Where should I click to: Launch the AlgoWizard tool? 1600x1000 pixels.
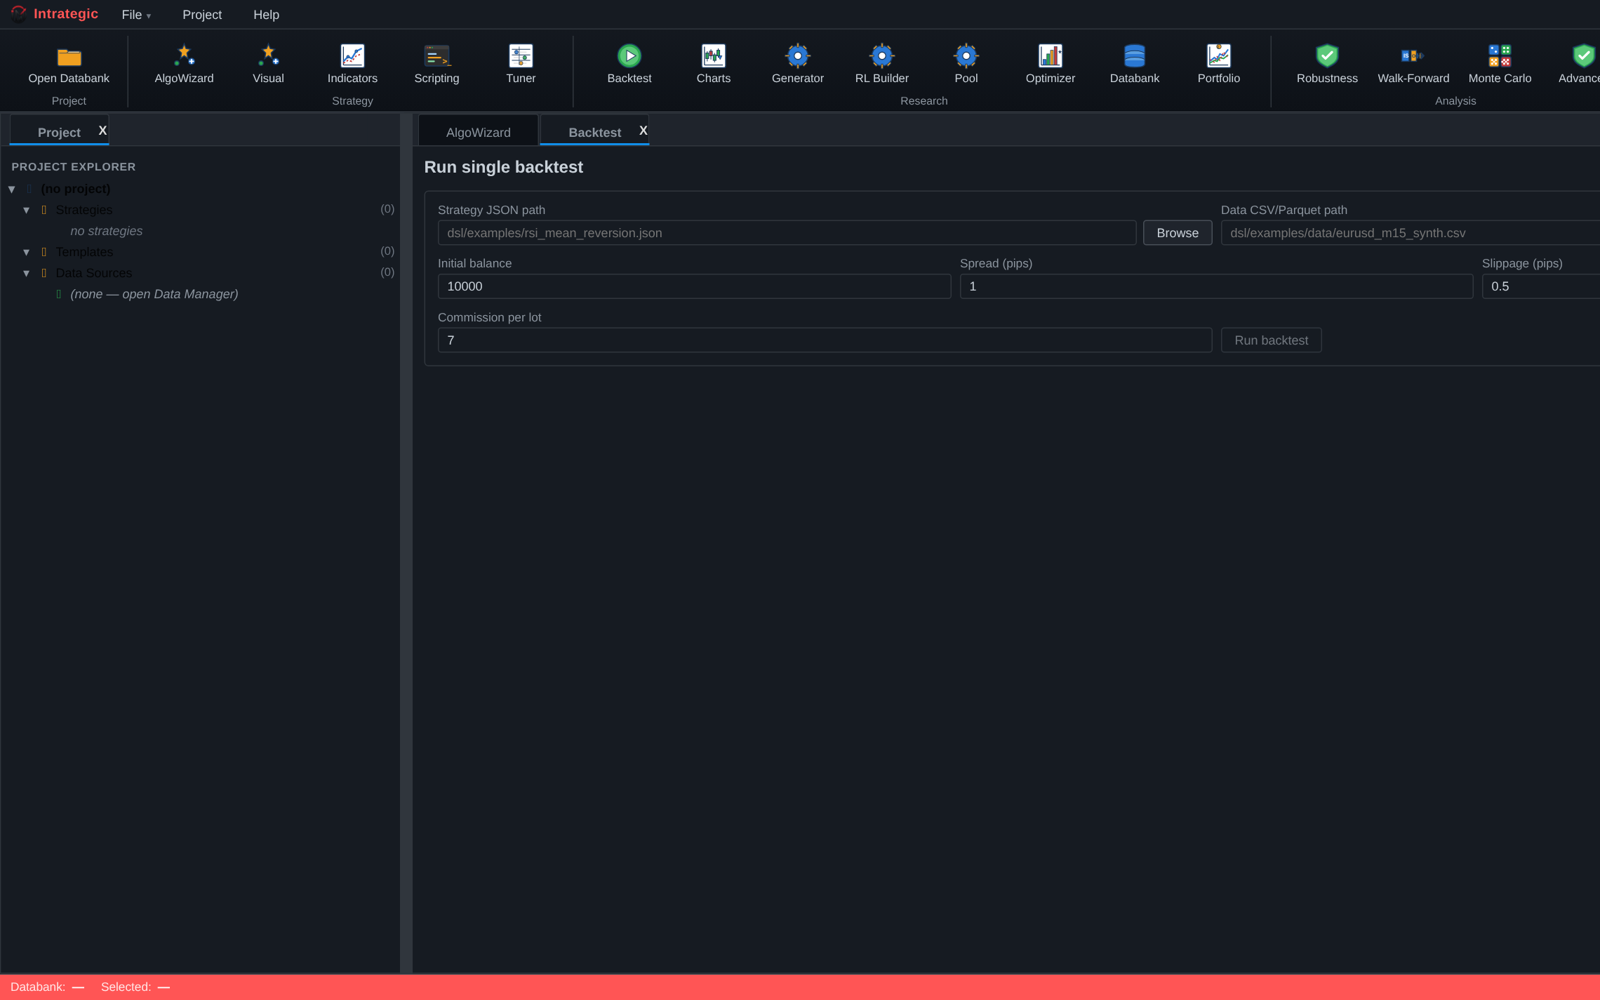pyautogui.click(x=184, y=64)
